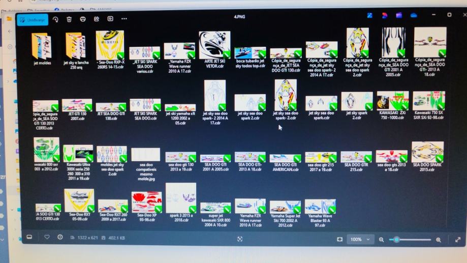Delete the photo using the trash icon
Viewport: 467px width, 263px height.
point(69,19)
